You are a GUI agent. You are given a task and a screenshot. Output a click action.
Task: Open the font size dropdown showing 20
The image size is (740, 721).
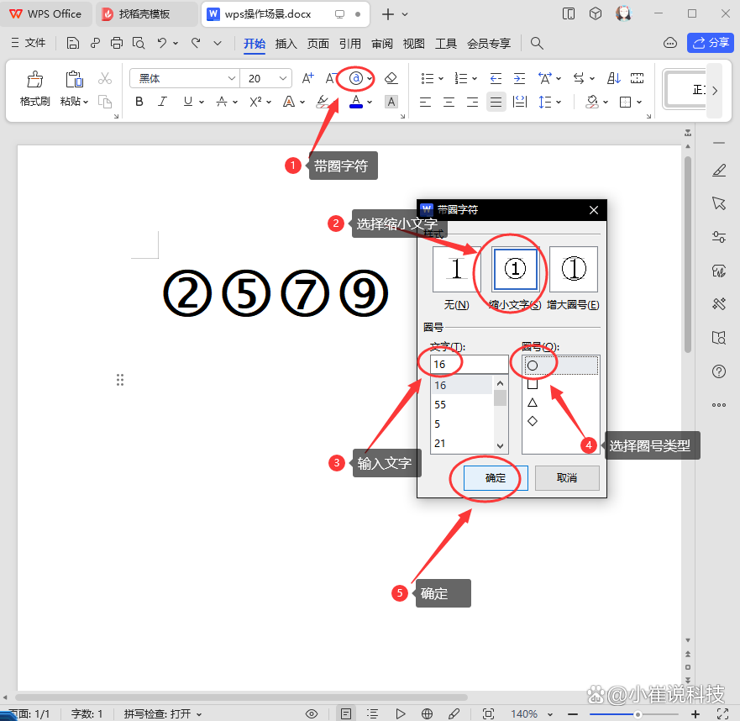click(x=283, y=78)
